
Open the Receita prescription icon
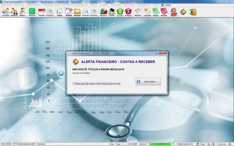(164, 12)
